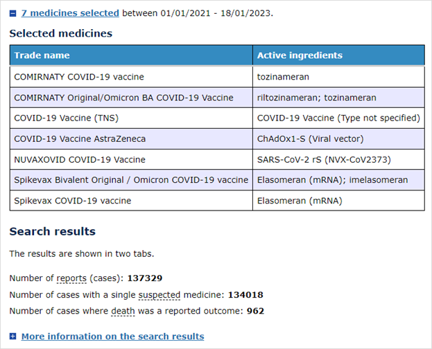Select the 'Spikevax COVID-19 vaccine' cell
This screenshot has height=349, width=432.
click(x=73, y=201)
